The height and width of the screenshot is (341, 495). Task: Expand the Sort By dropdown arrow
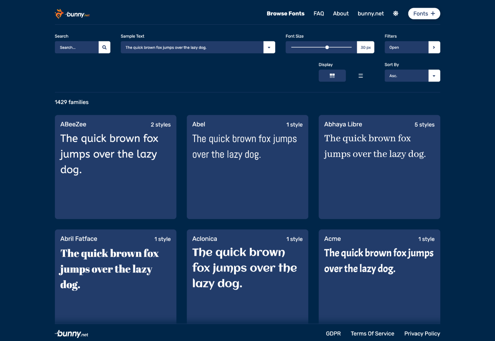tap(434, 76)
